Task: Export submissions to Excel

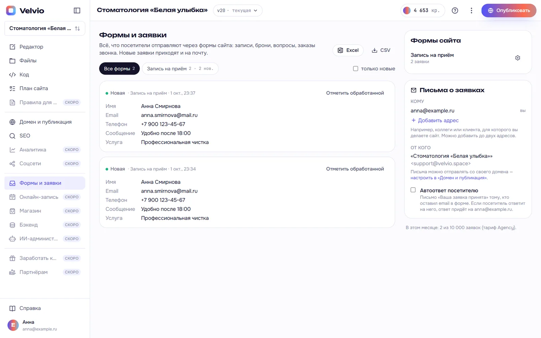Action: click(x=348, y=50)
